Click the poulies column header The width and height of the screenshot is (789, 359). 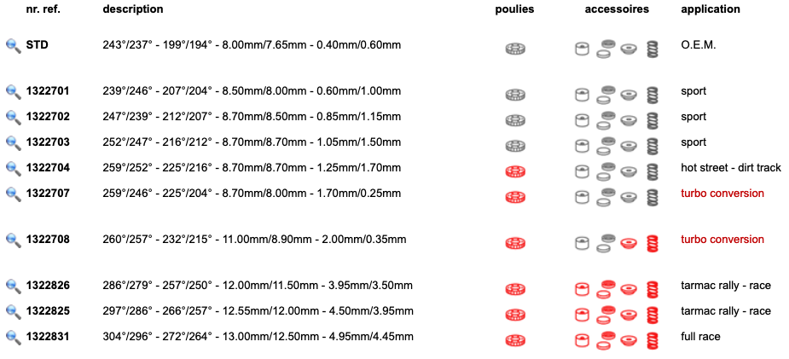514,9
